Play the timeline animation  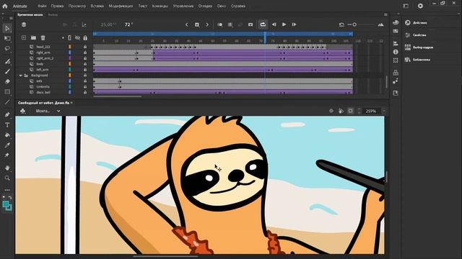(x=284, y=24)
